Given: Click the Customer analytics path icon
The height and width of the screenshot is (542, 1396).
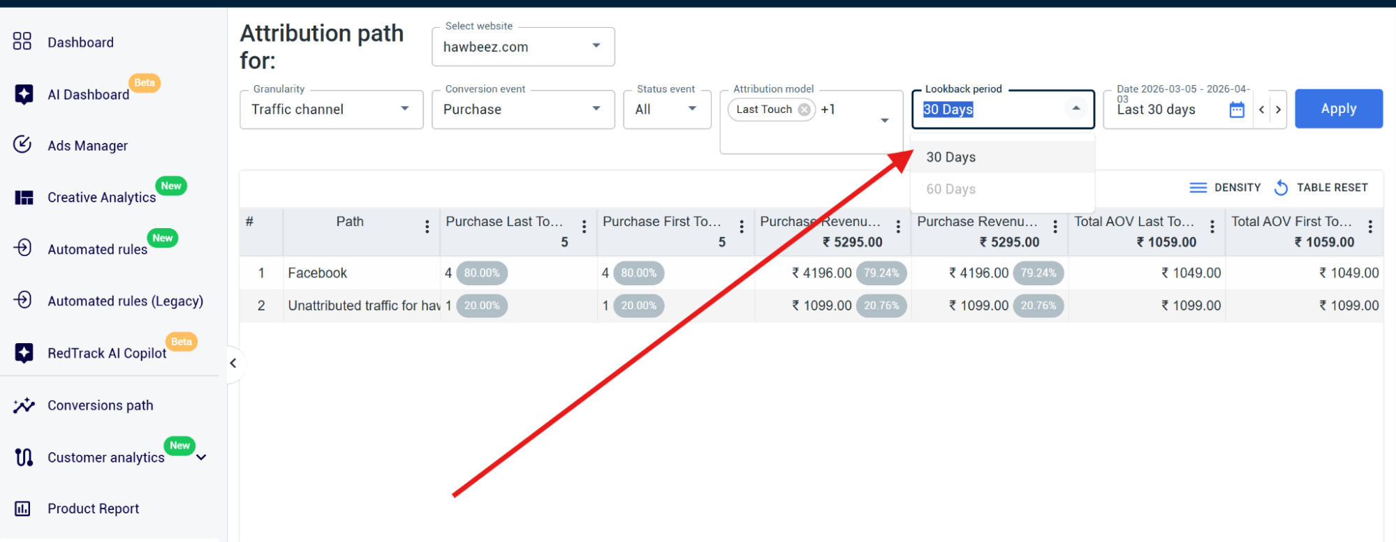Looking at the screenshot, I should point(24,457).
